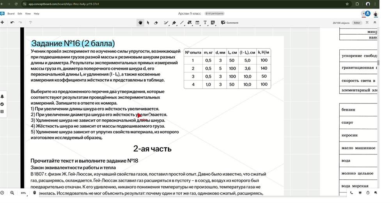
Task: Open the Board menu
Action: (x=11, y=14)
